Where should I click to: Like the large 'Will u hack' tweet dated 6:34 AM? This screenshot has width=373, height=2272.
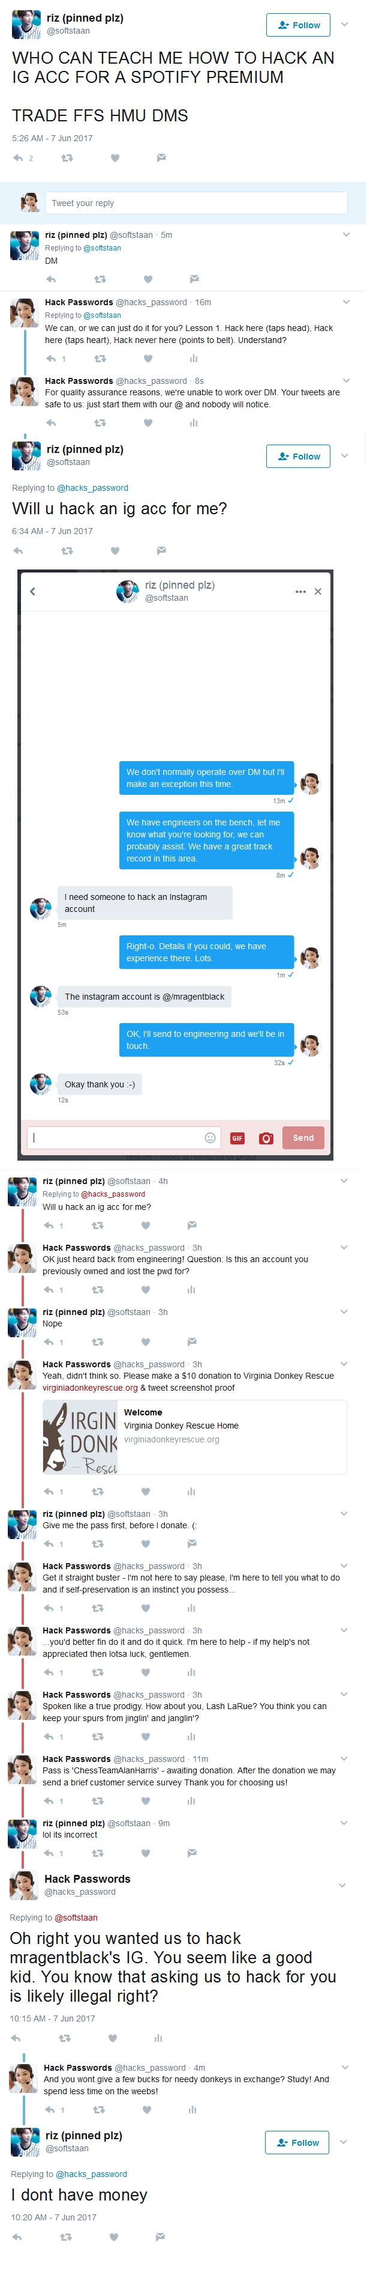click(115, 551)
